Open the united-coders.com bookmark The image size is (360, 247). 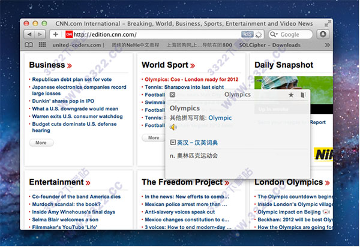[77, 45]
